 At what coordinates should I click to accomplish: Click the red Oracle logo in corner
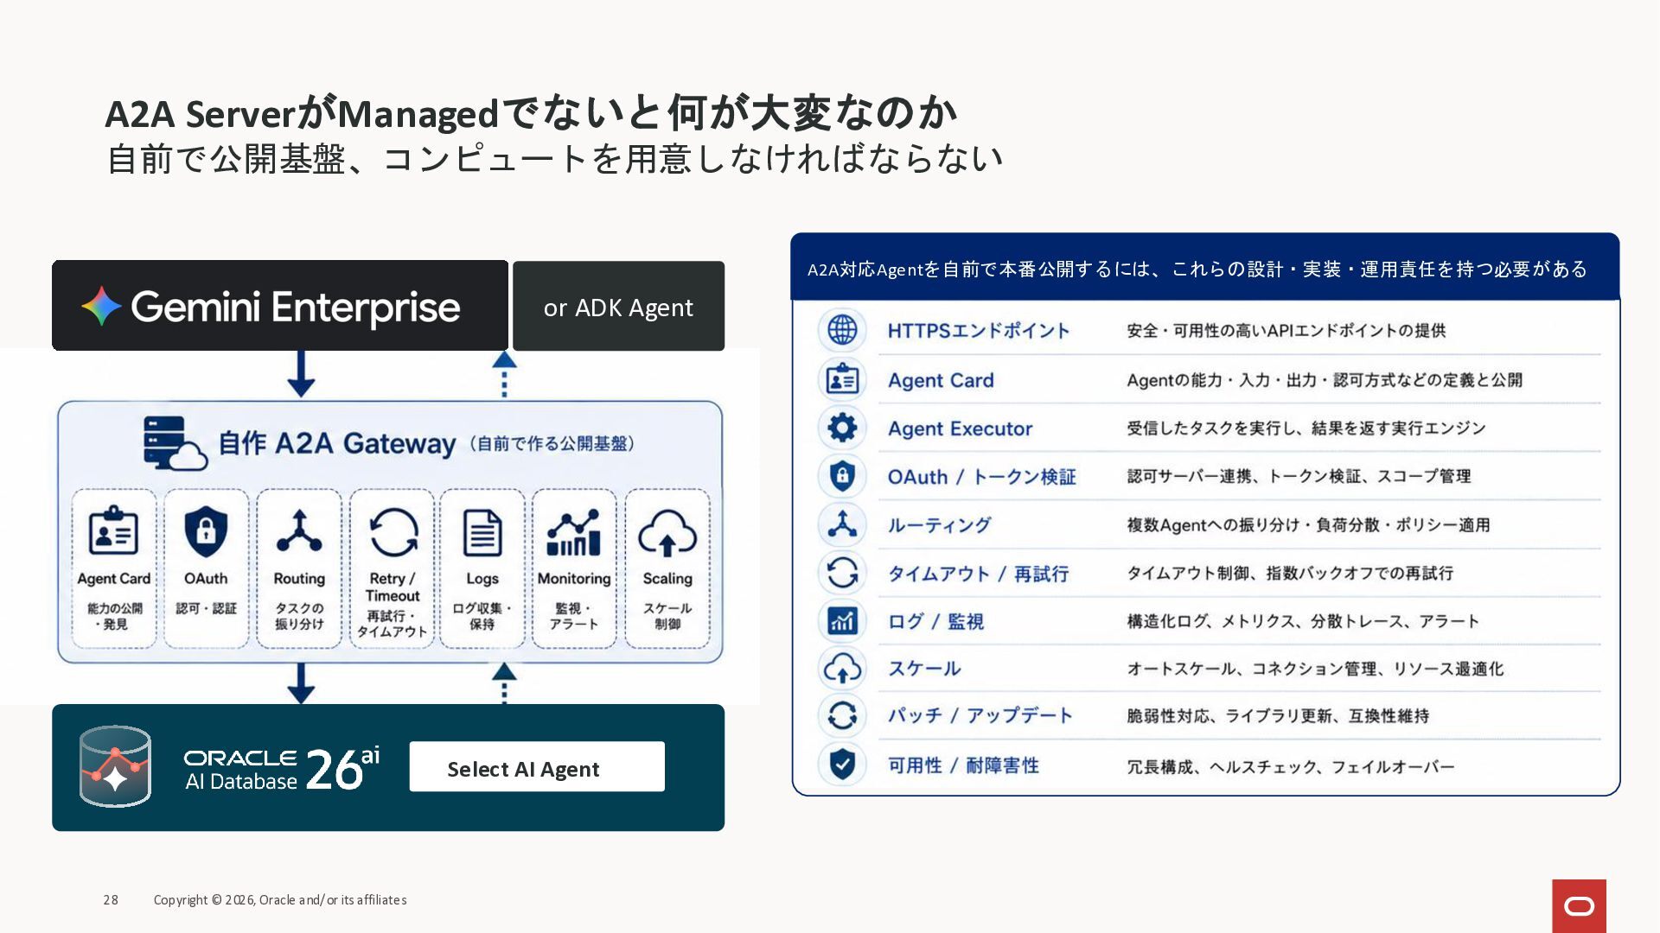click(x=1579, y=905)
